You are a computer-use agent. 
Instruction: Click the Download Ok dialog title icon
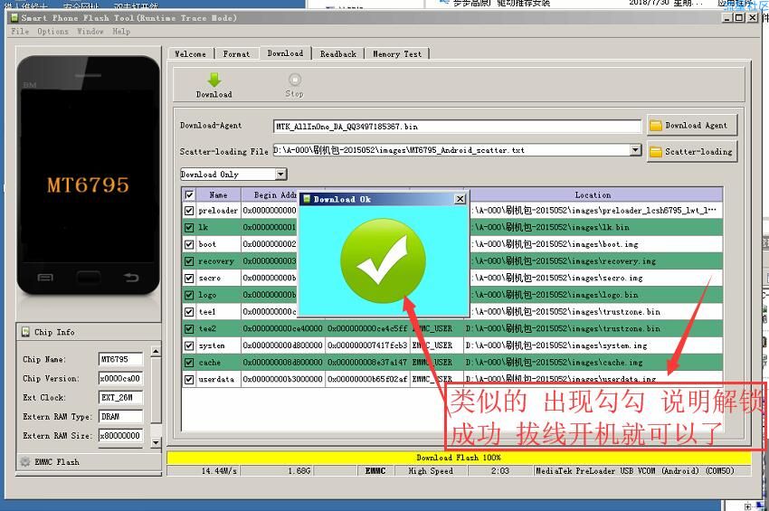pos(307,199)
